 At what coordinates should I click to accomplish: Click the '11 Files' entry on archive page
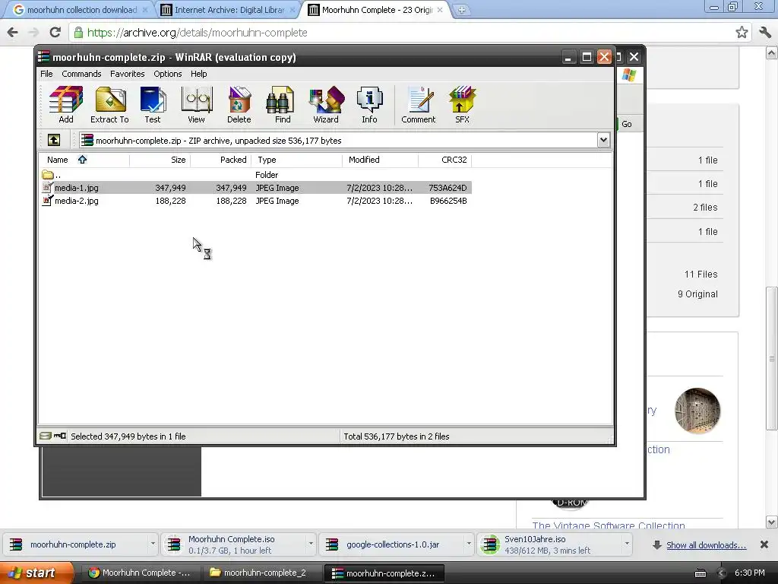pyautogui.click(x=701, y=274)
